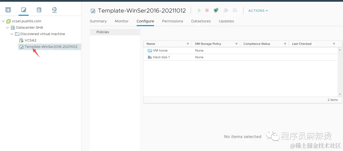Click the Hard disk 1 icon
Viewport: 343px width, 151px height.
(x=150, y=57)
